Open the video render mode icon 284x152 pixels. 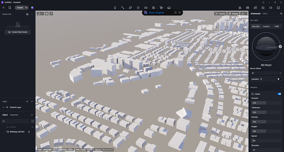point(270,7)
